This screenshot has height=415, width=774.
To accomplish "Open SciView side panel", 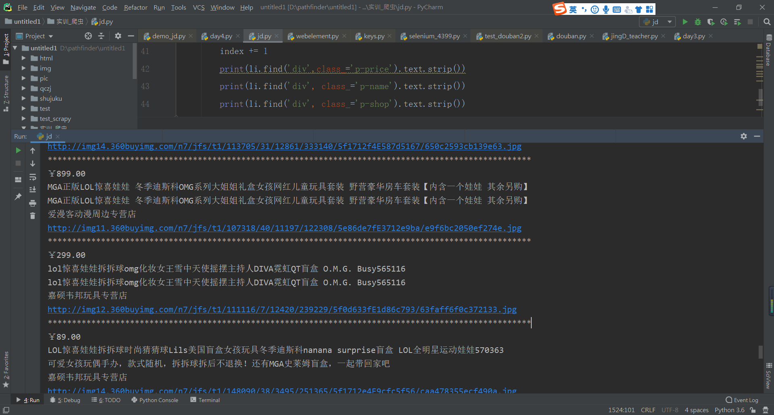I will coord(769,376).
